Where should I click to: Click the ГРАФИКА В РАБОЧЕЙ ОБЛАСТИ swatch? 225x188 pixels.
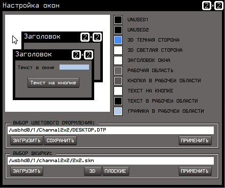(118, 111)
